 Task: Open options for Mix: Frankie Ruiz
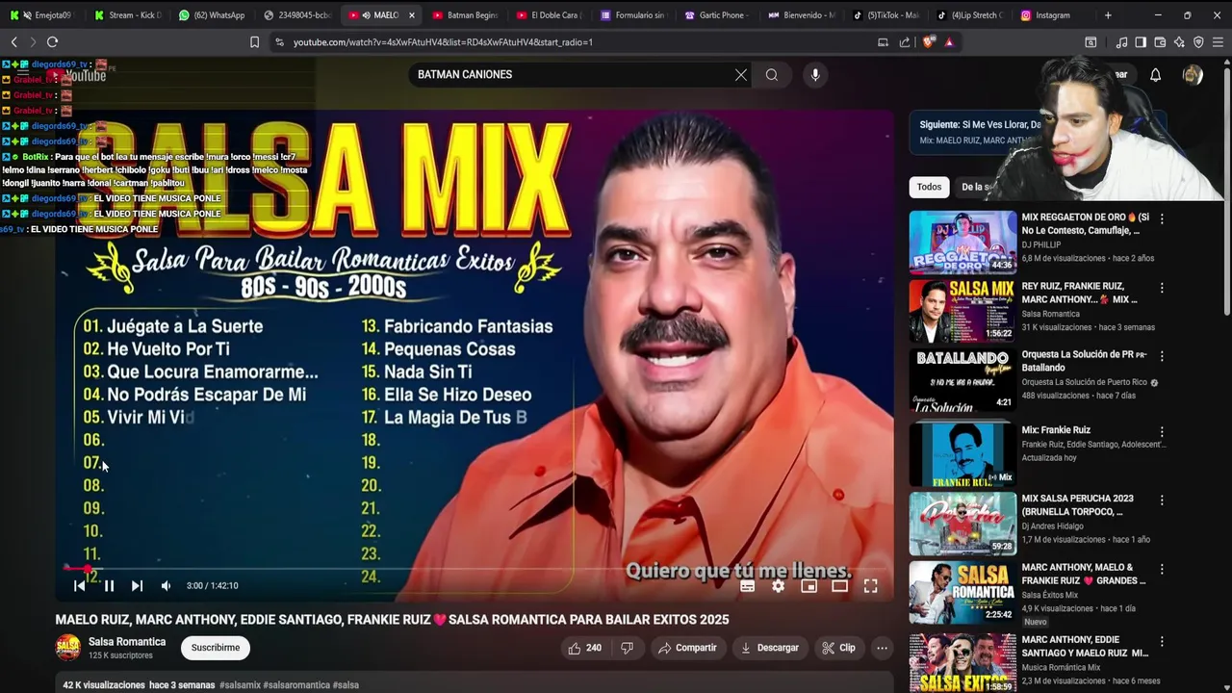(x=1162, y=432)
